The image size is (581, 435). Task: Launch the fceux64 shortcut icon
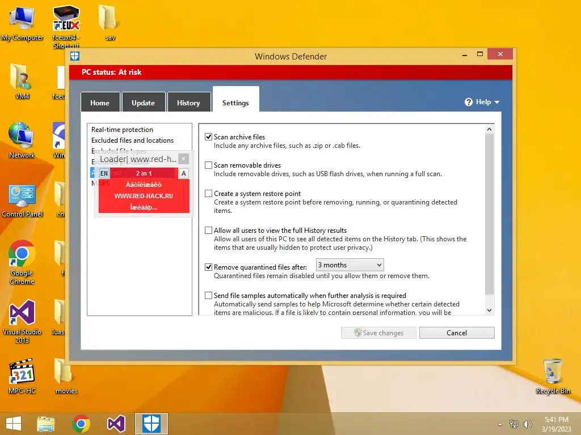pos(66,27)
